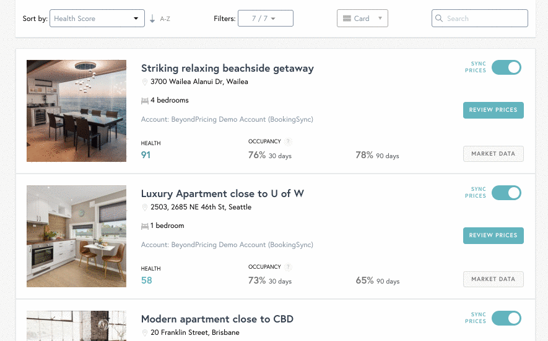Click Market Data for Luxury Apartment
Image resolution: width=548 pixels, height=341 pixels.
[493, 279]
